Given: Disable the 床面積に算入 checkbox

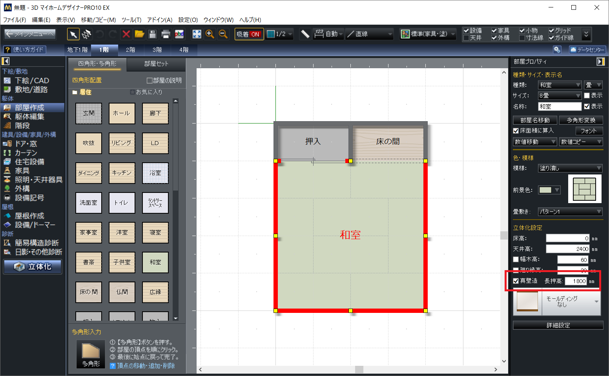Looking at the screenshot, I should tap(516, 131).
